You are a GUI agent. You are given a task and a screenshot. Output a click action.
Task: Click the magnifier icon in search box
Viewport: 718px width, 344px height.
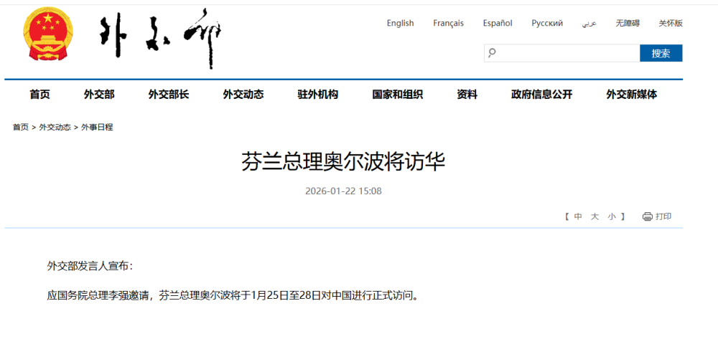click(x=492, y=53)
